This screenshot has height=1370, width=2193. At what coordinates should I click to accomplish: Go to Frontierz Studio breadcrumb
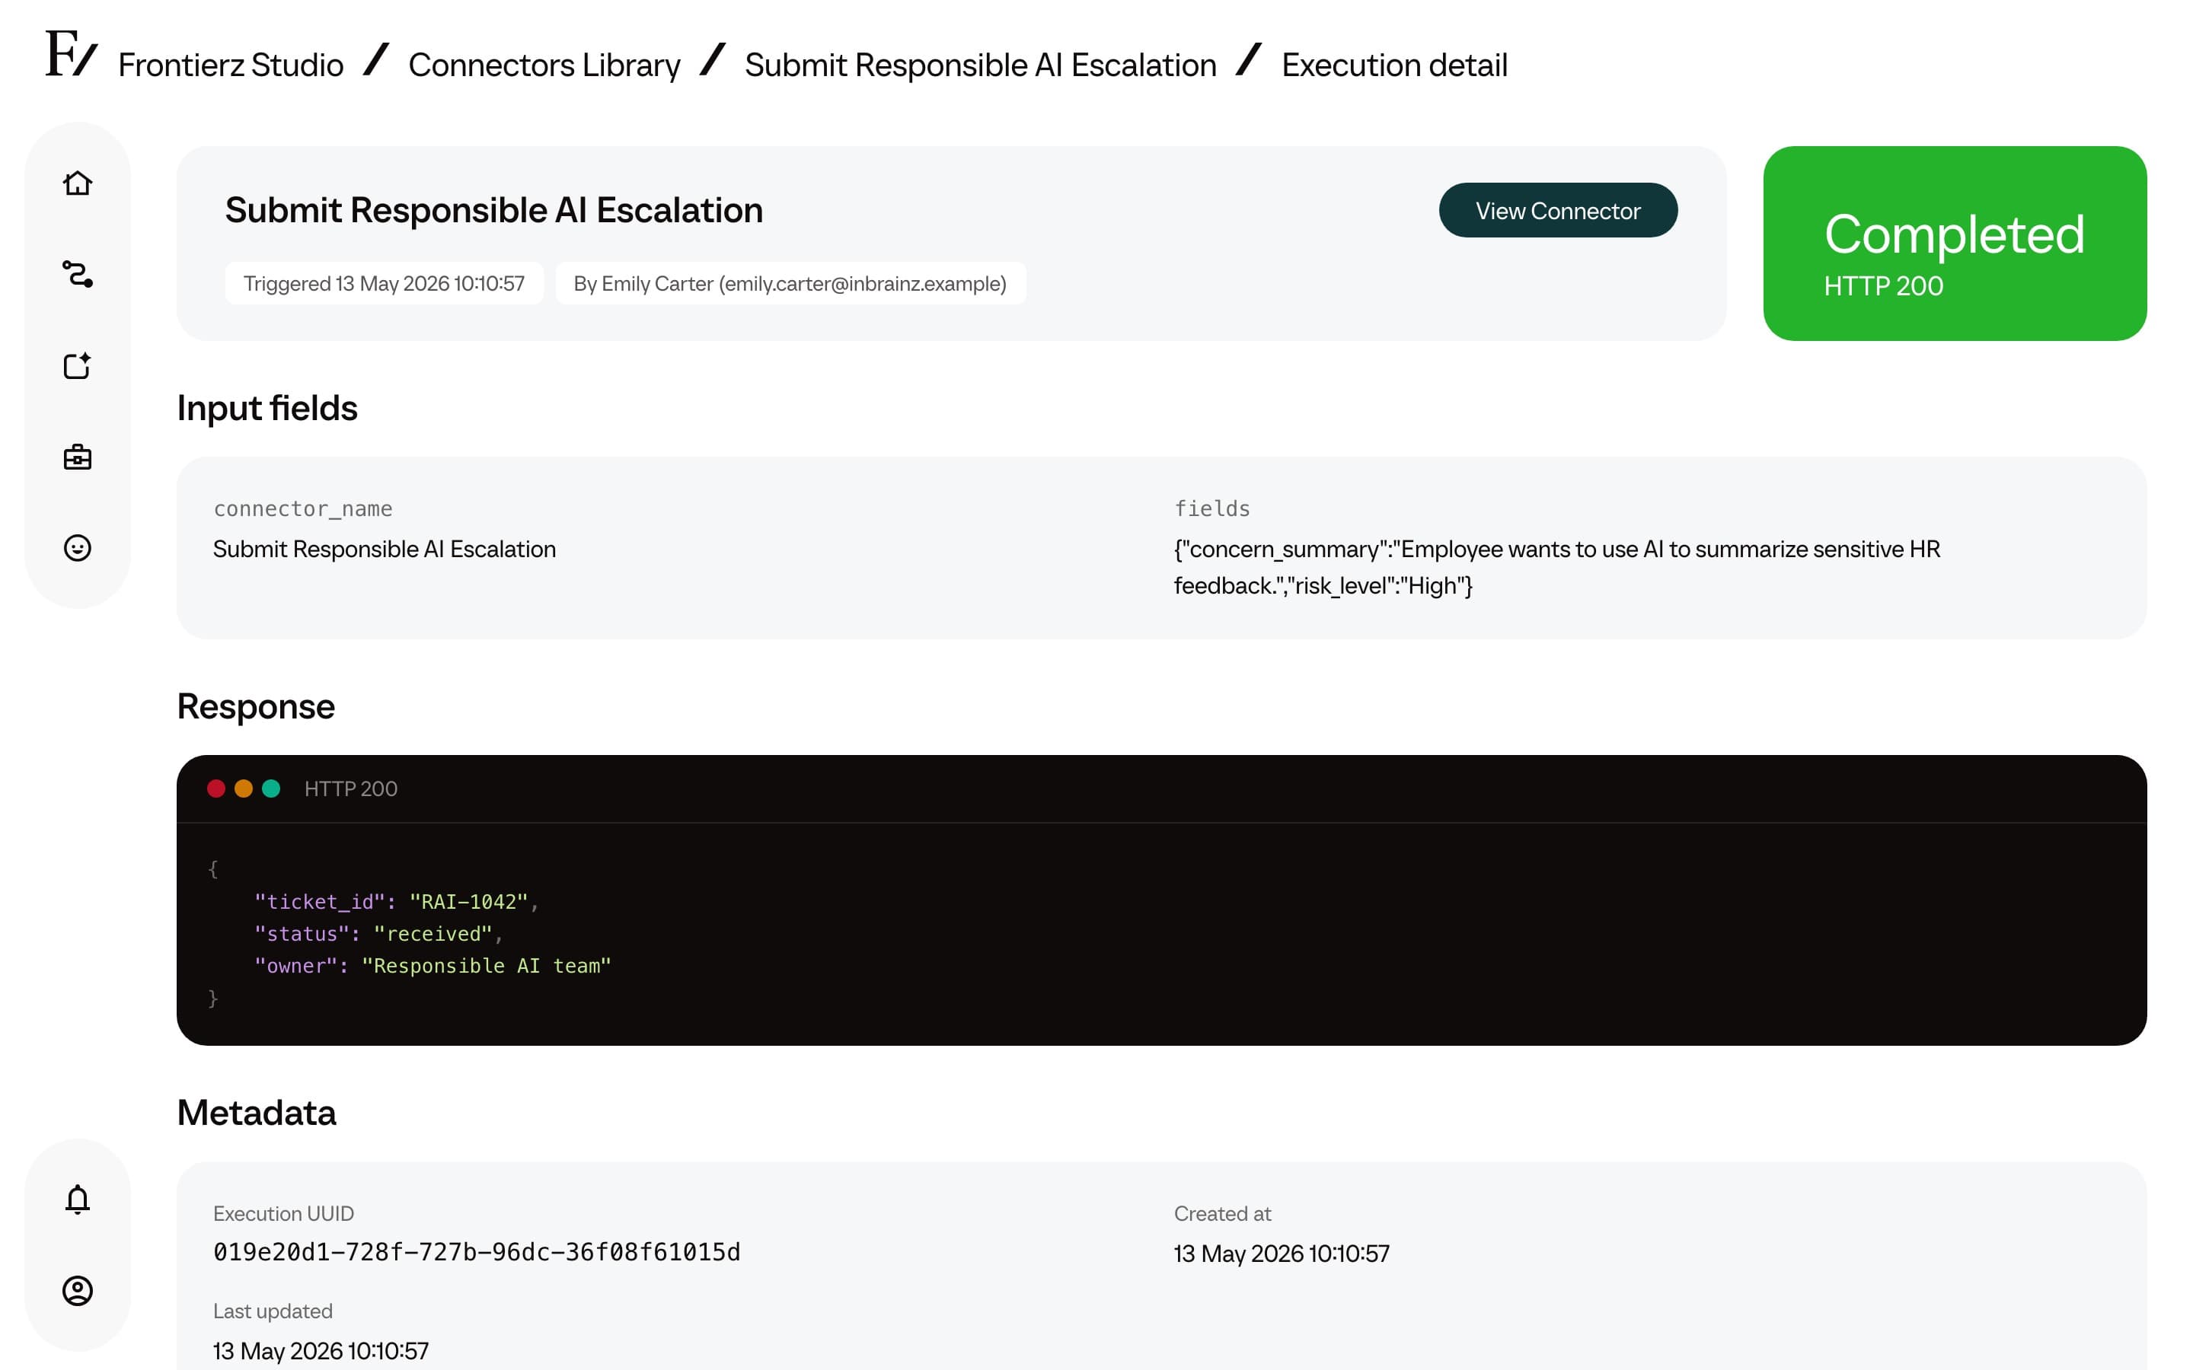click(231, 65)
